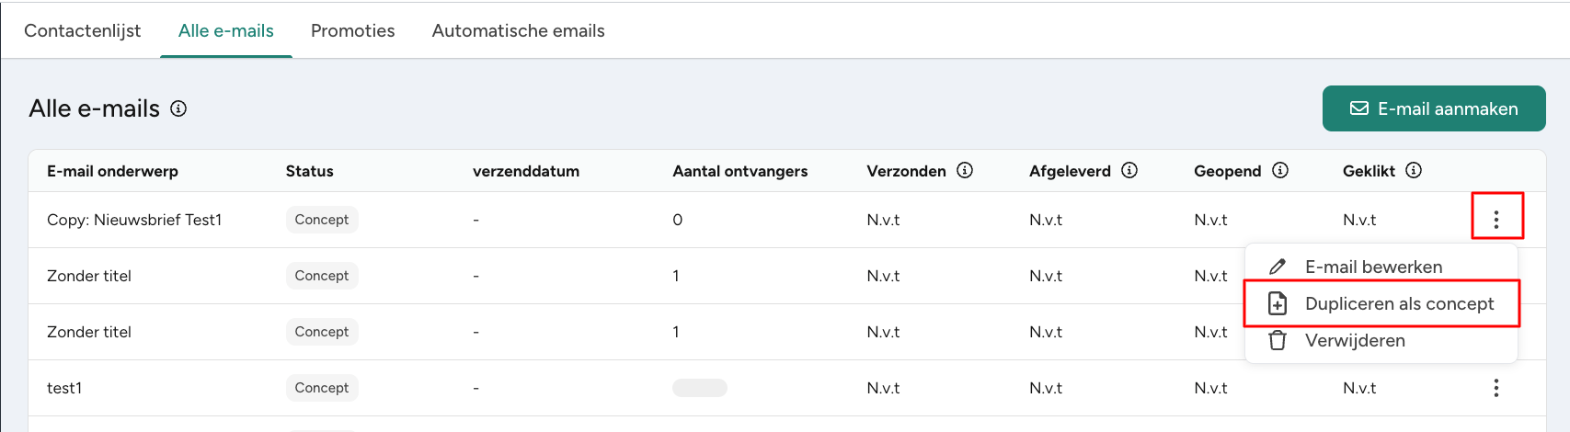1570x432 pixels.
Task: Open the Copy: Nieuwsbrief Test1 email
Action: [x=134, y=220]
